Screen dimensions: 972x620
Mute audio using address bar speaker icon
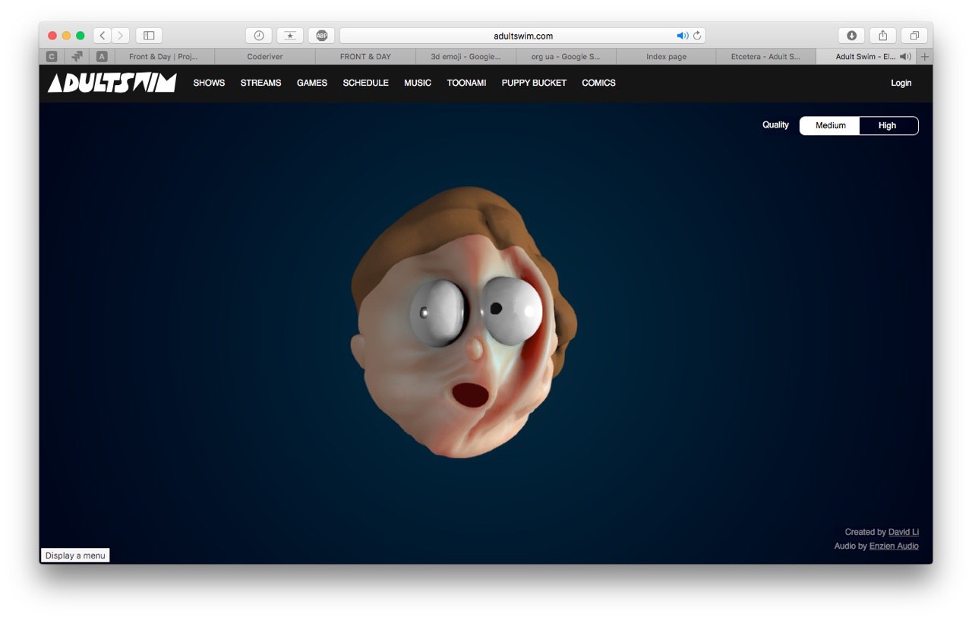point(682,36)
